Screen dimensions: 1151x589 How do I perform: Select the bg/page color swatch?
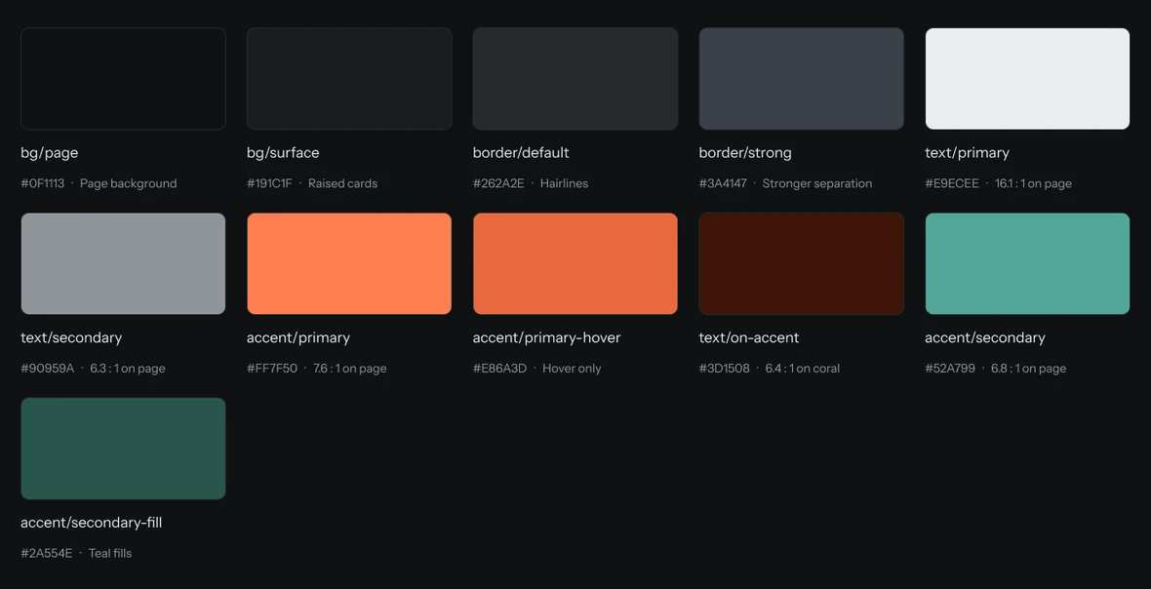[x=123, y=78]
